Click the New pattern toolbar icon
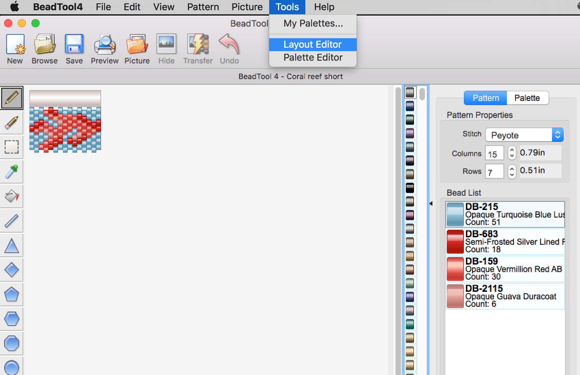Image resolution: width=580 pixels, height=375 pixels. pos(15,44)
